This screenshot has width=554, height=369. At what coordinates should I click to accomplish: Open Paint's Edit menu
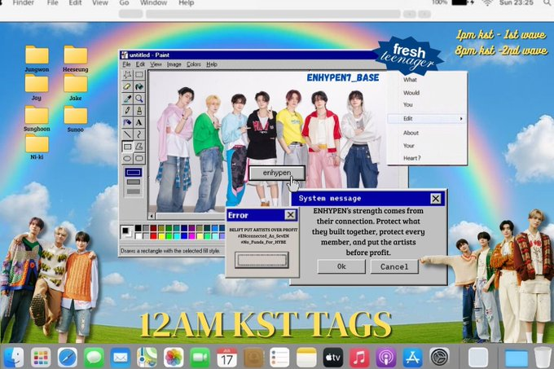point(140,64)
